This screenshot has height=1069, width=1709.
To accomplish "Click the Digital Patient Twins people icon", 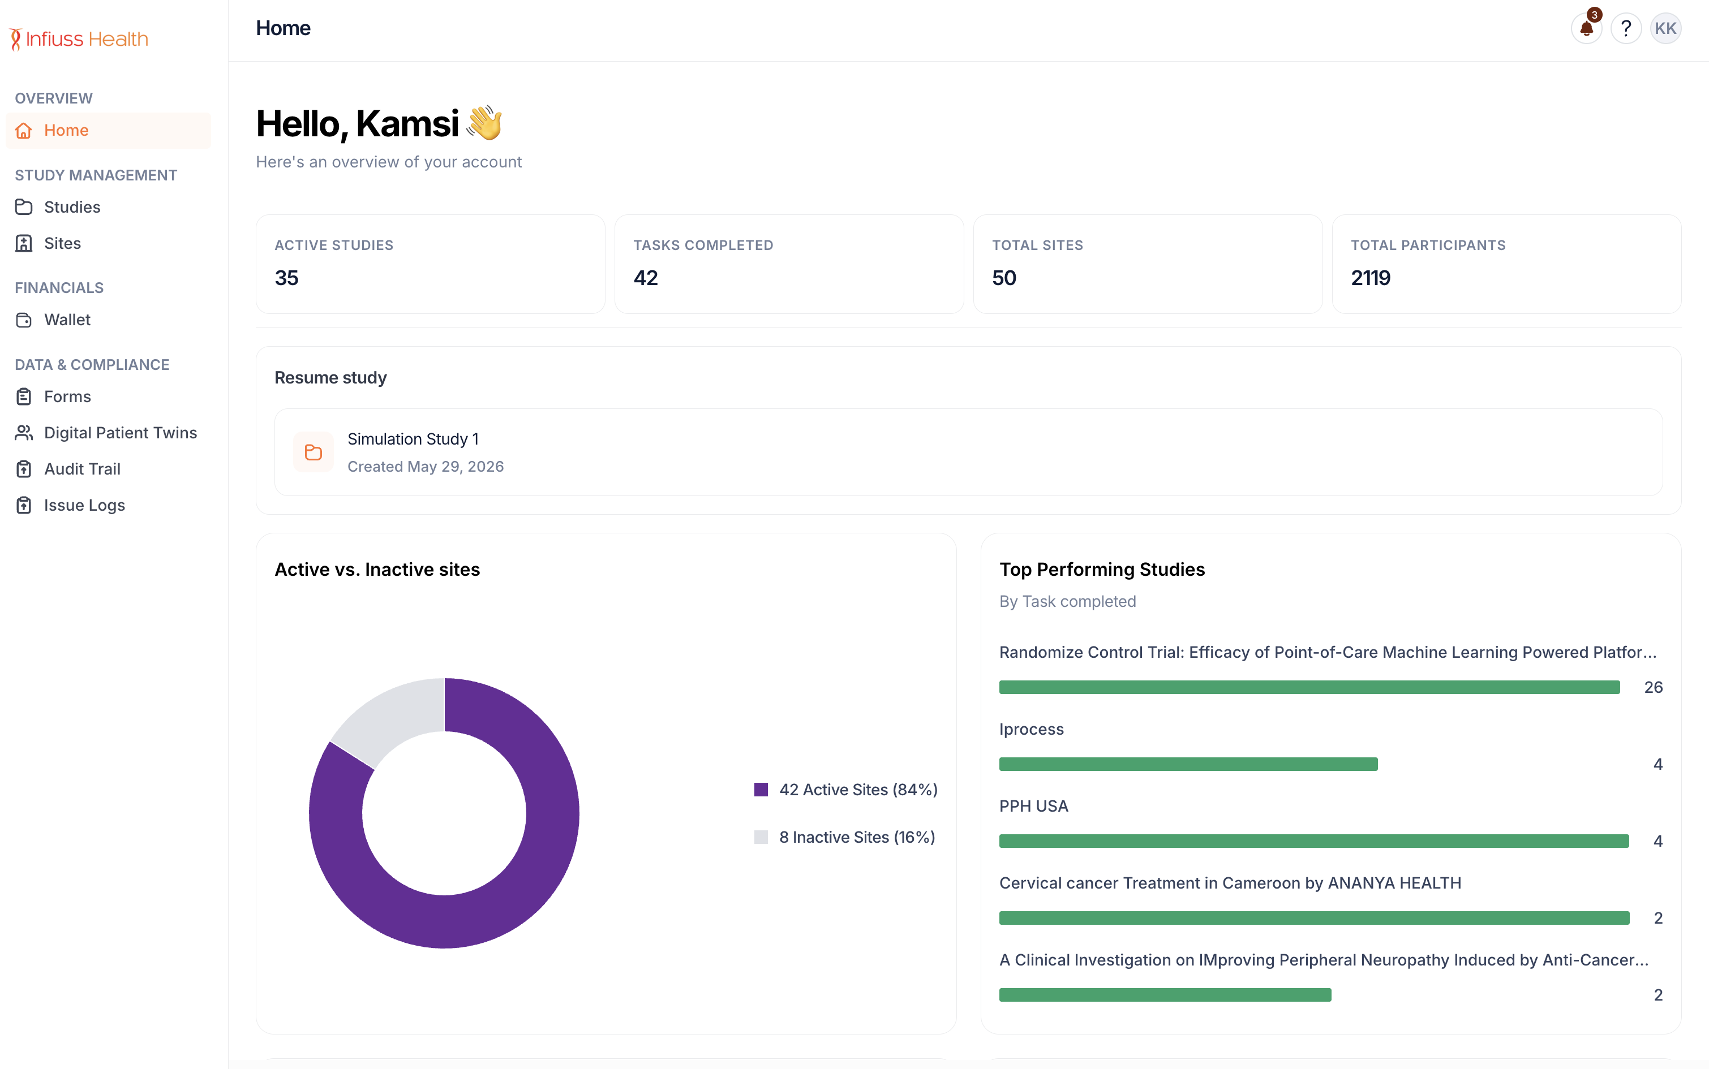I will point(24,433).
